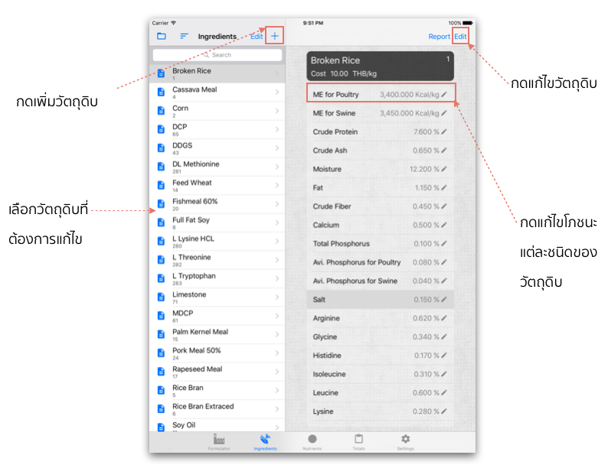This screenshot has width=608, height=468.
Task: Open Full Fat Soy row chevron
Action: click(x=277, y=223)
